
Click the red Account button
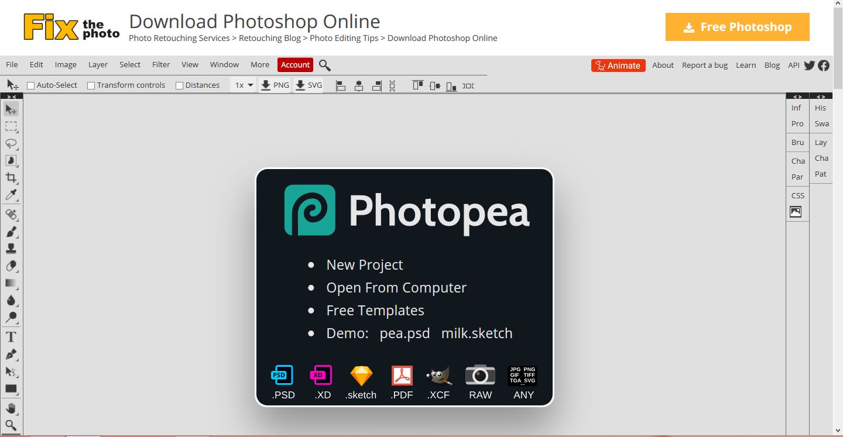point(296,65)
